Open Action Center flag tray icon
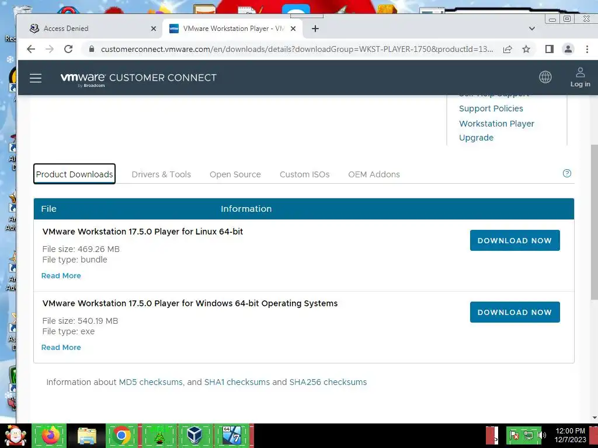This screenshot has height=448, width=598. (514, 435)
